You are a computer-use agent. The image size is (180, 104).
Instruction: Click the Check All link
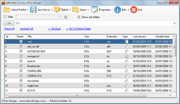coord(9,29)
